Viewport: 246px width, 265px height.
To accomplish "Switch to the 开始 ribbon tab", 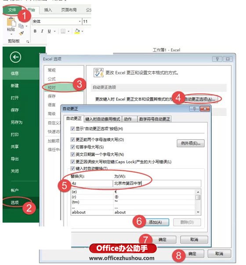I will (x=32, y=10).
